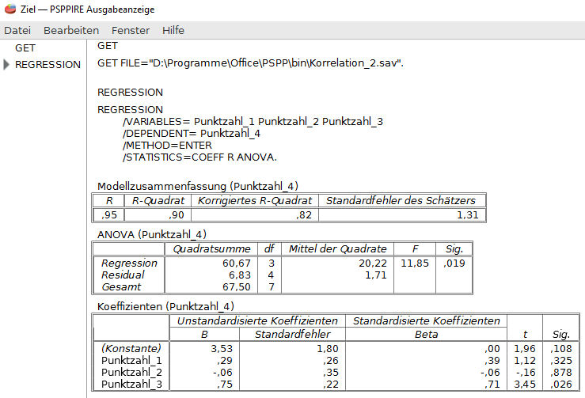
Task: Click the Quadratsumme column header in ANOVA
Action: coord(212,249)
